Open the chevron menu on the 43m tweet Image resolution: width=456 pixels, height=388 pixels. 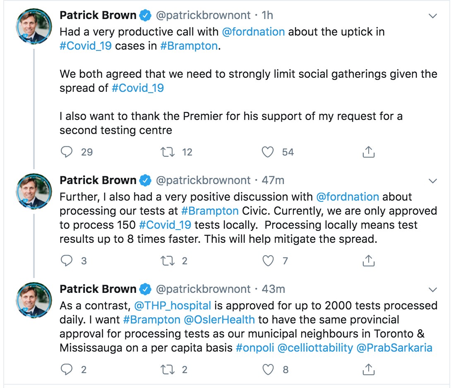[433, 290]
